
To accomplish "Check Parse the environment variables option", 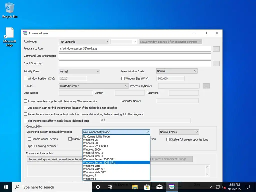I will coord(26,114).
